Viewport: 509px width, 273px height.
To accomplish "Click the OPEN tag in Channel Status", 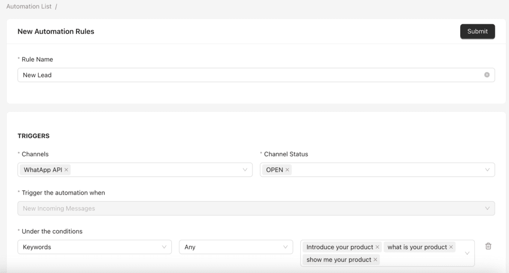I will [274, 170].
